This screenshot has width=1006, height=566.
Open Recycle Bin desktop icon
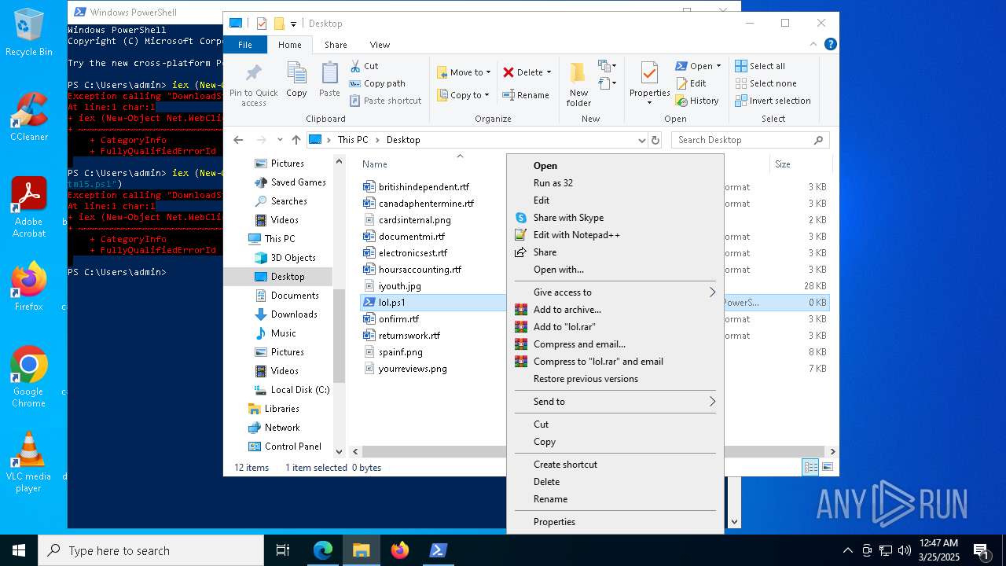[29, 32]
